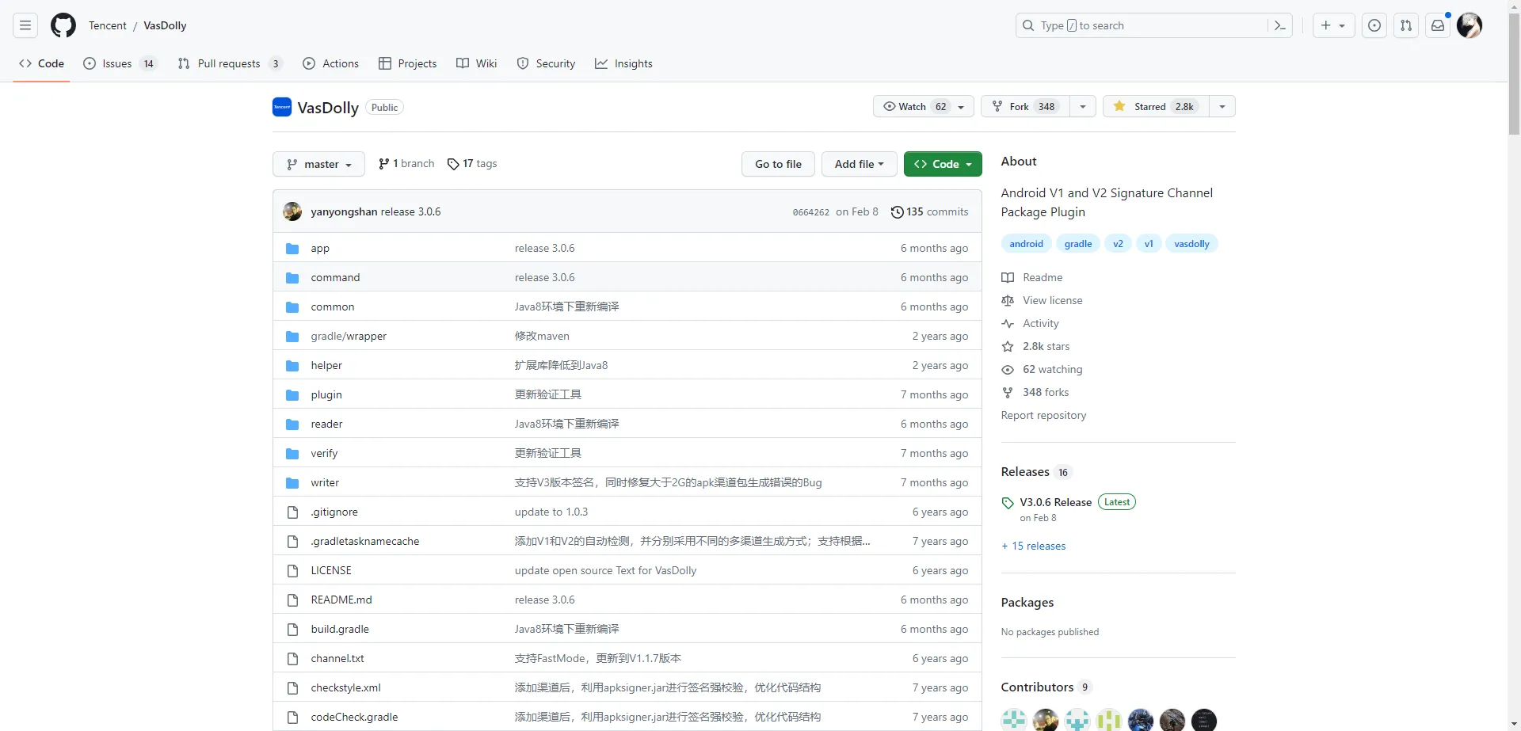Open the + 15 releases link

pyautogui.click(x=1034, y=546)
